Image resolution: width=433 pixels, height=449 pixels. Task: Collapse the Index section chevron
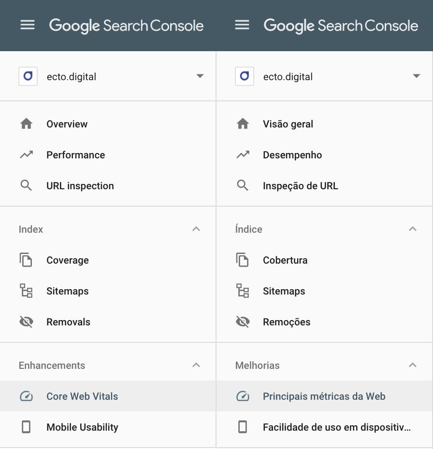(x=196, y=229)
